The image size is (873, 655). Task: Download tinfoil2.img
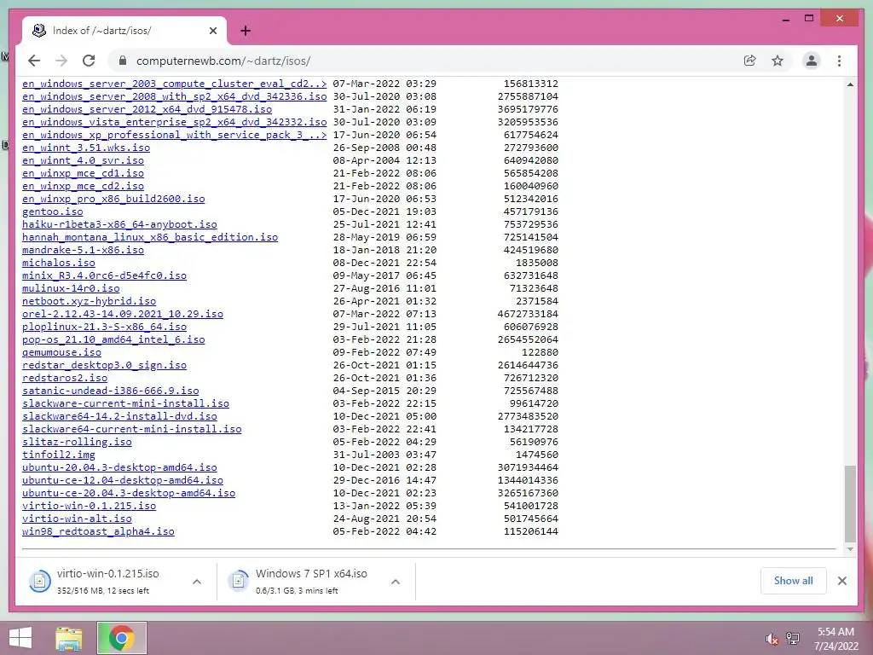(x=59, y=455)
